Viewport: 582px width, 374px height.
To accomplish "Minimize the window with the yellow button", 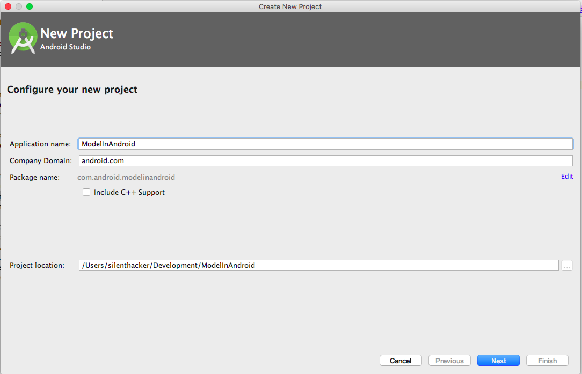I will (x=19, y=6).
